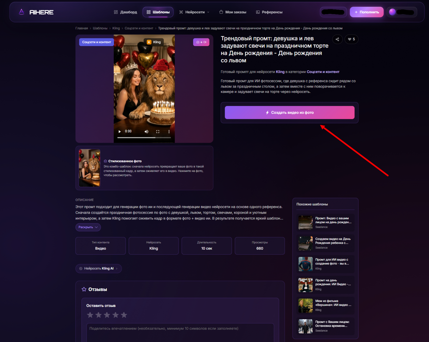Open template Мем из фильма «Вершина»

coord(326,306)
